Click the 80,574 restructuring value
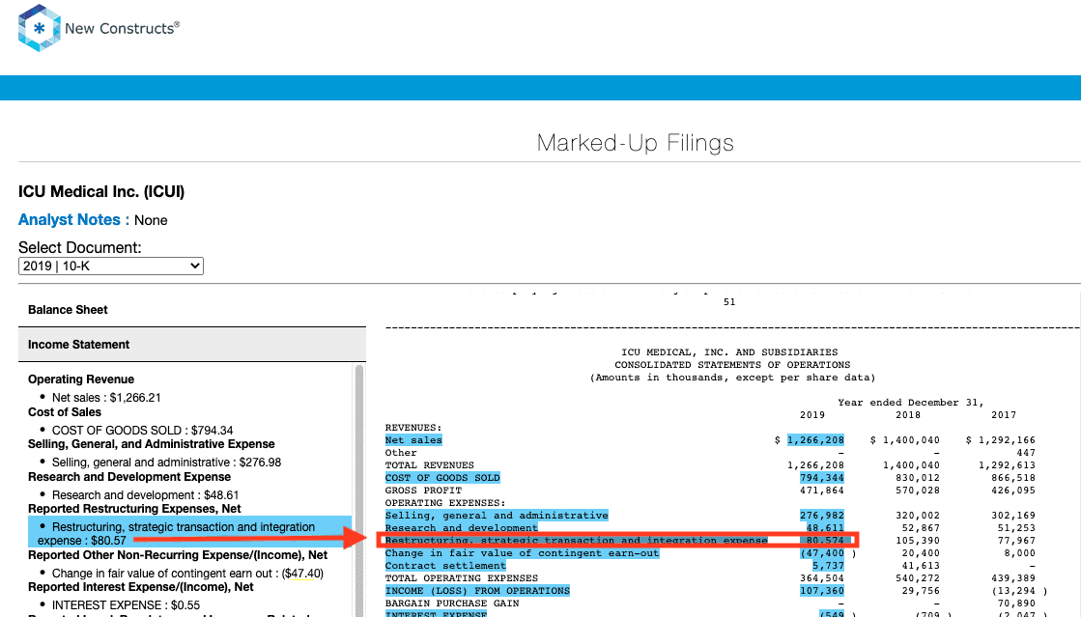Viewport: 1081px width, 617px height. (x=825, y=541)
